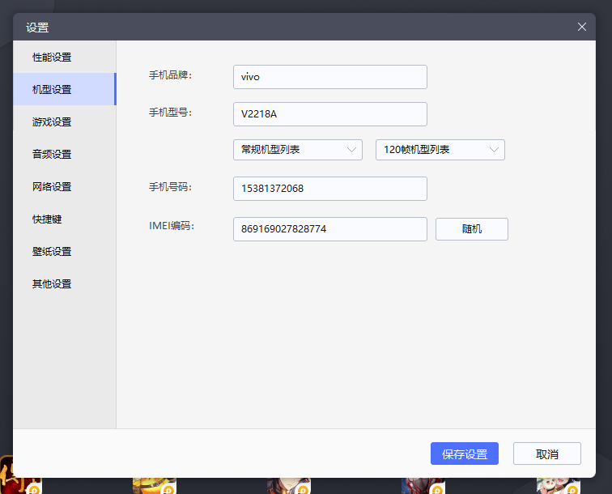The height and width of the screenshot is (494, 612).
Task: Click the 手机号码 input field
Action: coord(329,189)
